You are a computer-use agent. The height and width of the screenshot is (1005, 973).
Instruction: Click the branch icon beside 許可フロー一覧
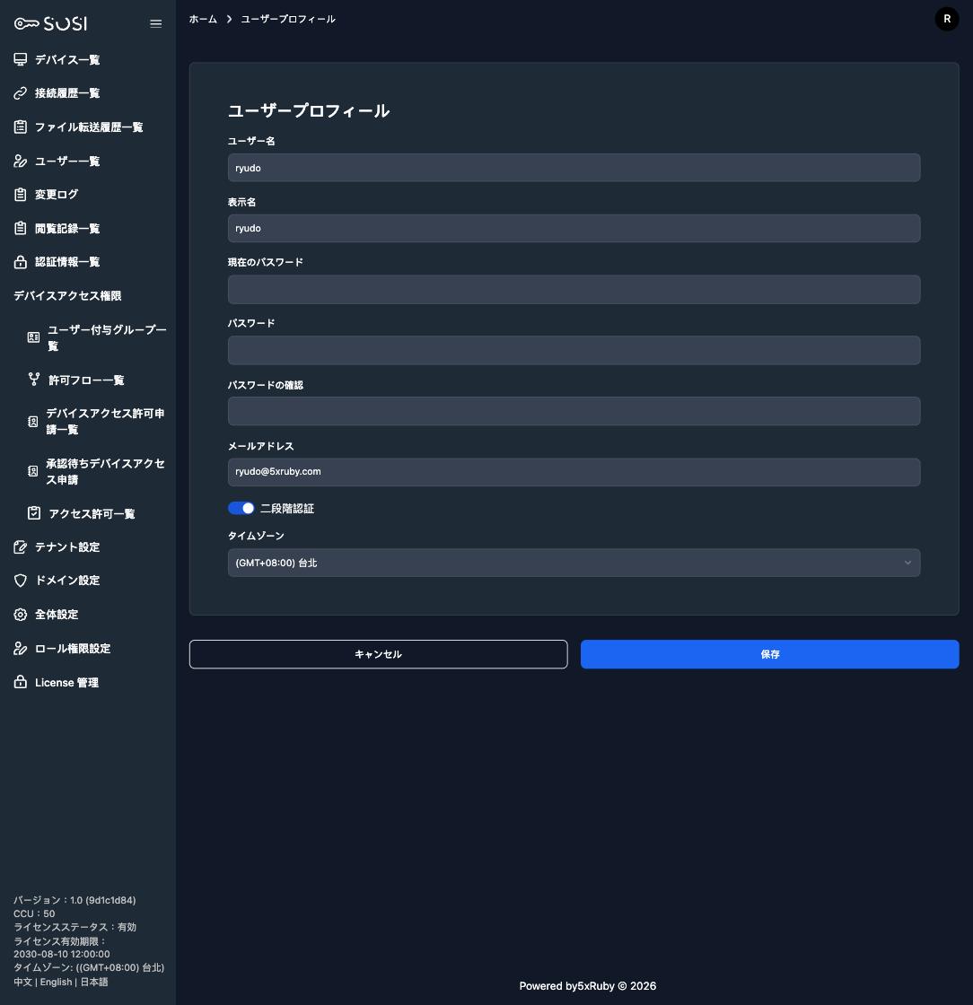coord(34,380)
